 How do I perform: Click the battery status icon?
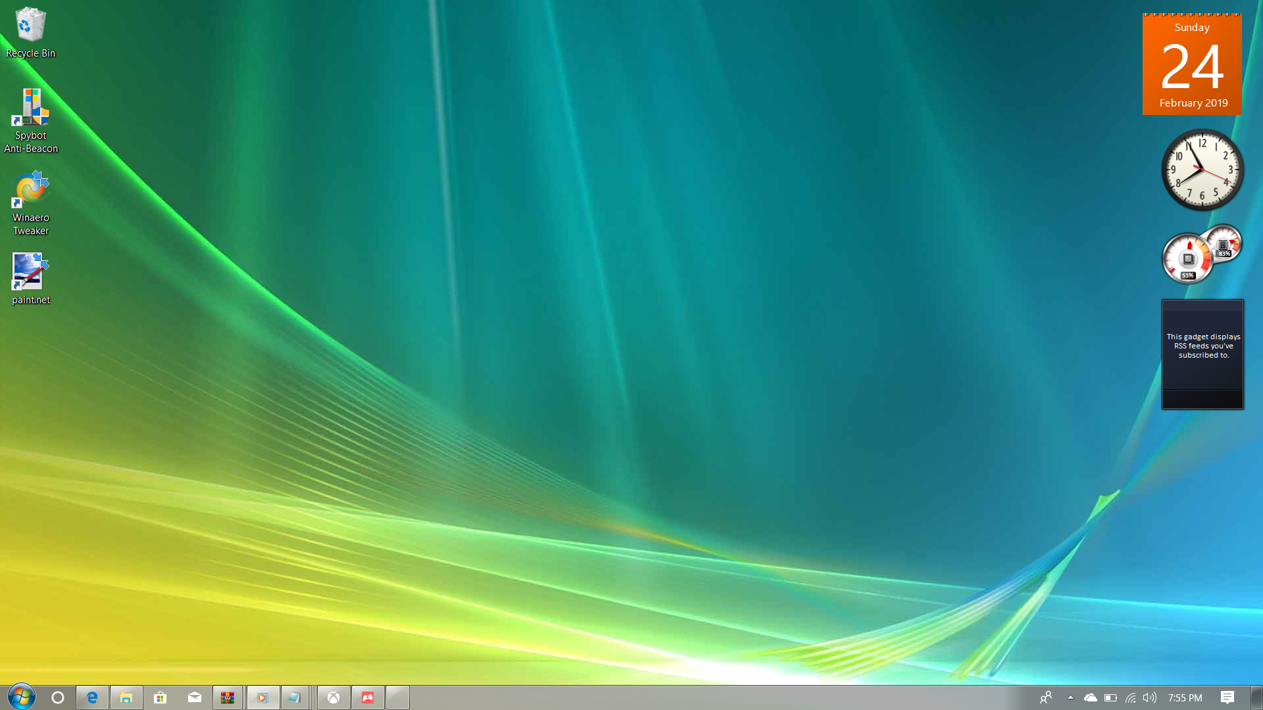(x=1110, y=698)
